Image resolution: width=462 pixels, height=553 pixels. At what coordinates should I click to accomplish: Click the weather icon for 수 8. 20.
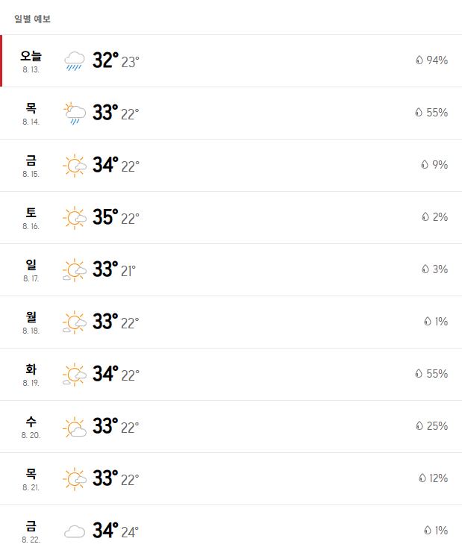tap(75, 427)
